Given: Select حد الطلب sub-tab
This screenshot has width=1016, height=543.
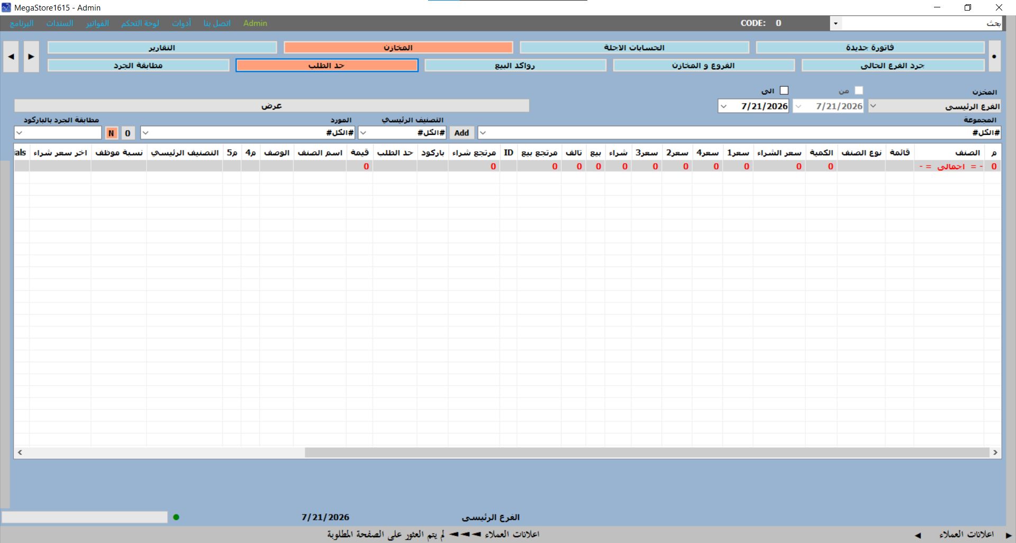Looking at the screenshot, I should tap(326, 66).
